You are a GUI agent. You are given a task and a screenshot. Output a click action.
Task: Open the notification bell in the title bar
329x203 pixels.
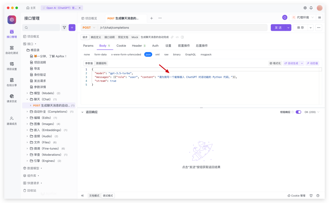coord(311,8)
